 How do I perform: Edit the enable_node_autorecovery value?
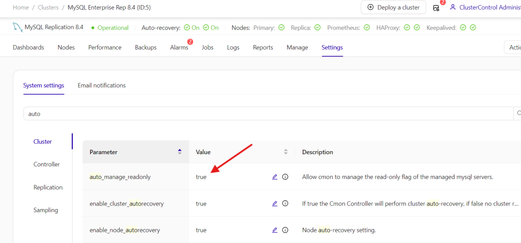point(275,230)
